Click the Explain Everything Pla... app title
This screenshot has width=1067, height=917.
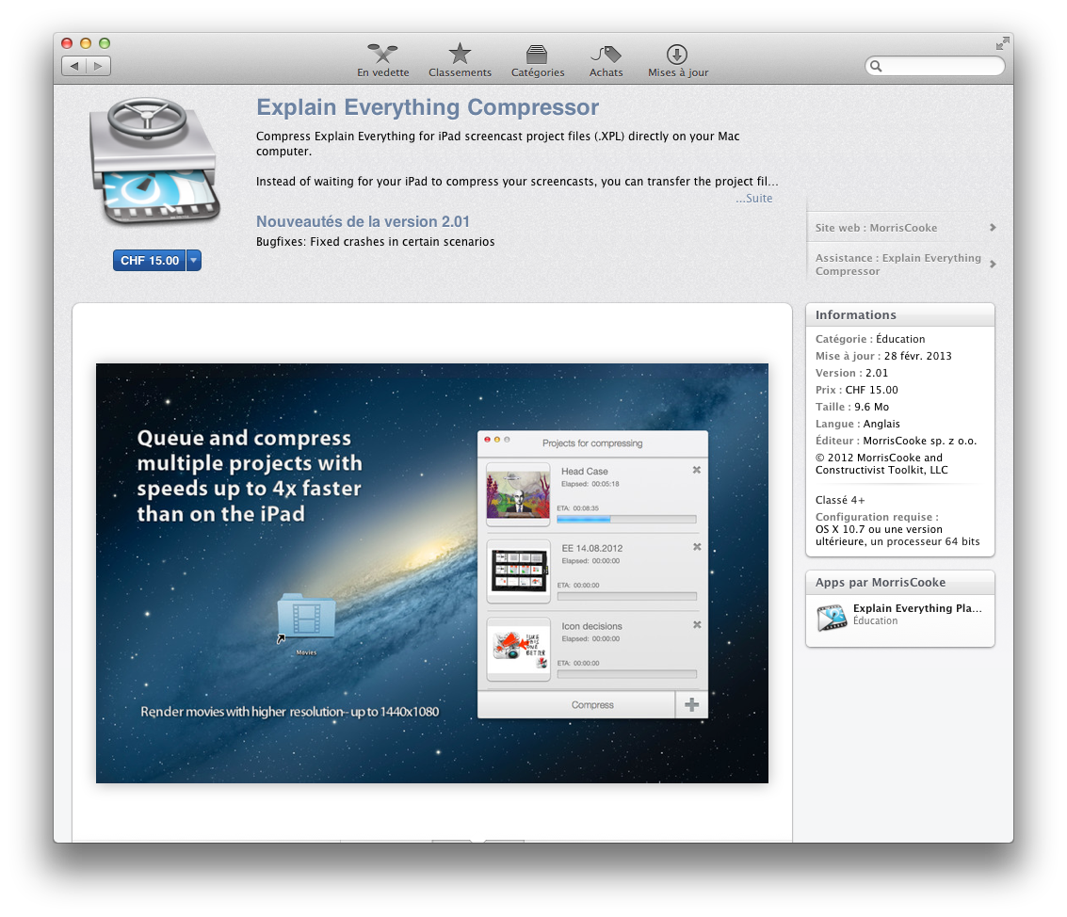tap(916, 608)
